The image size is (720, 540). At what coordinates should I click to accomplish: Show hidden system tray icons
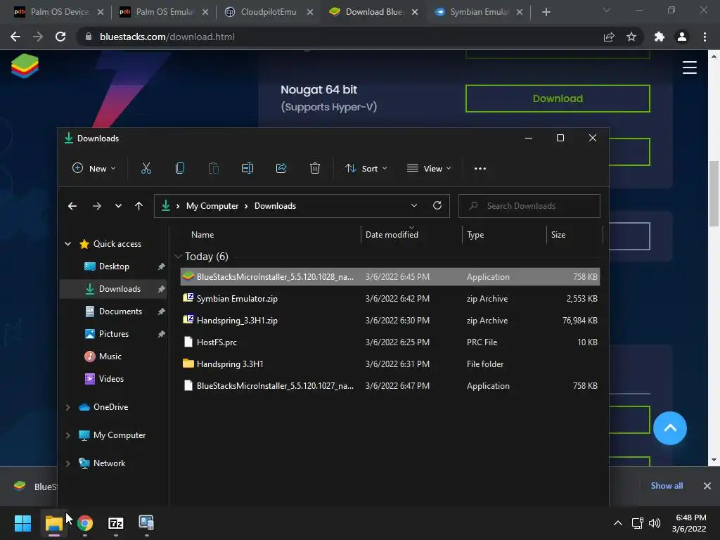(618, 523)
